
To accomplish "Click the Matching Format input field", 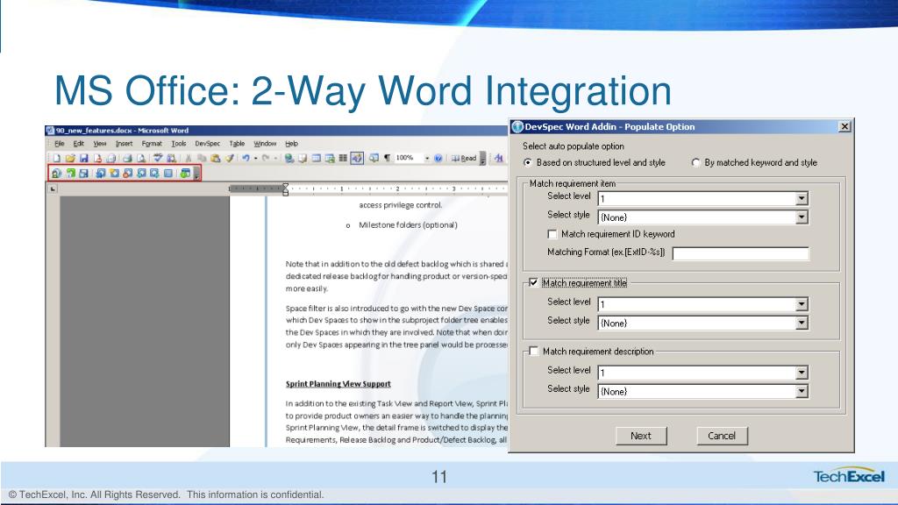I will click(740, 253).
